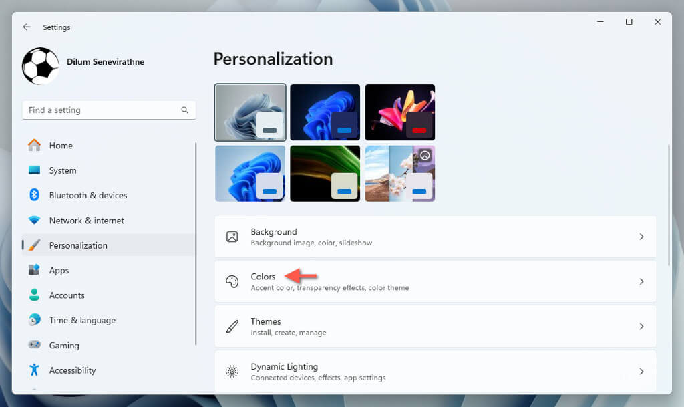Click the Home house icon

coord(34,145)
